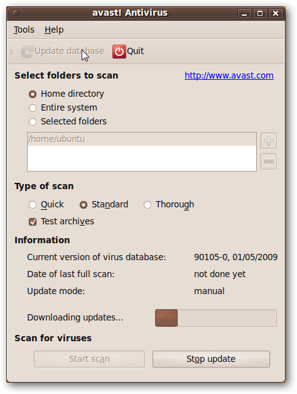Open the Tools menu
Screen dimensions: 297x394
point(24,30)
